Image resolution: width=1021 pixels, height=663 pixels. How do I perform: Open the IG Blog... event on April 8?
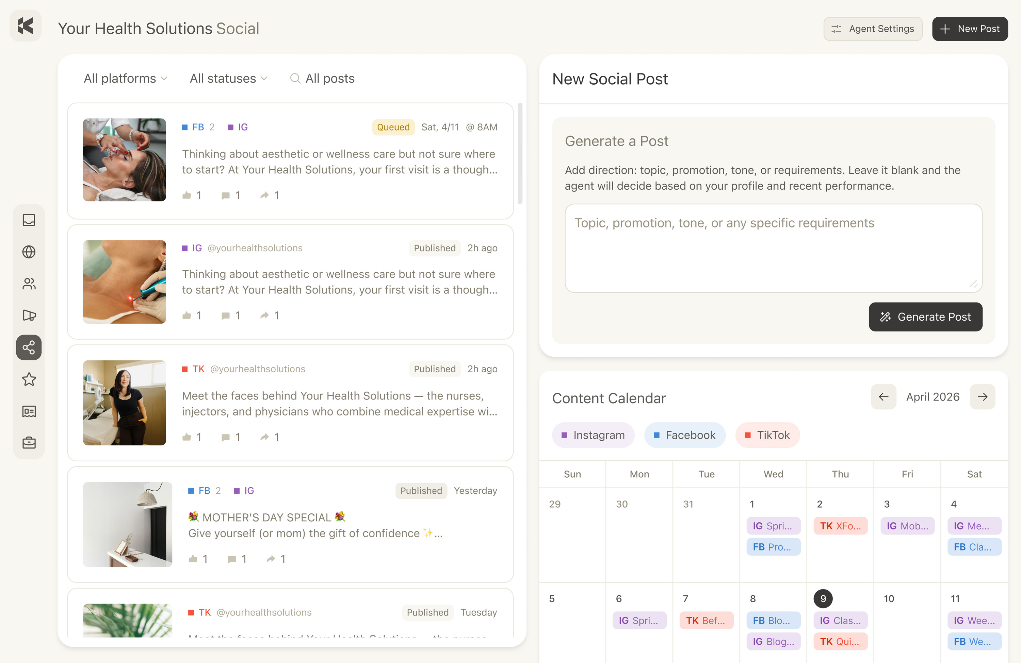pos(773,642)
